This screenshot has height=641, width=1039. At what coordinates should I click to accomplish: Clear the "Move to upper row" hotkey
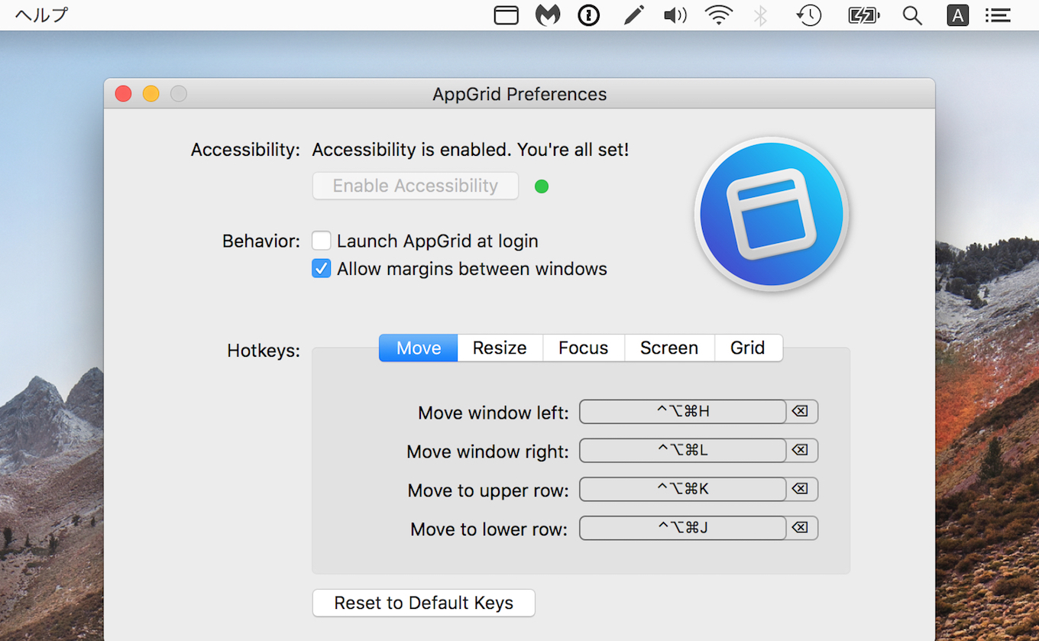[801, 489]
